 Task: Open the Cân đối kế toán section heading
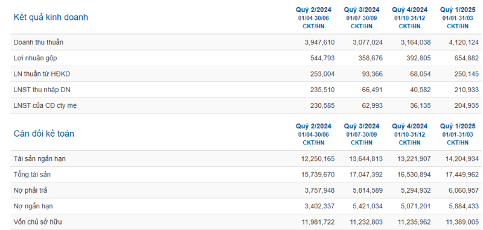(43, 134)
